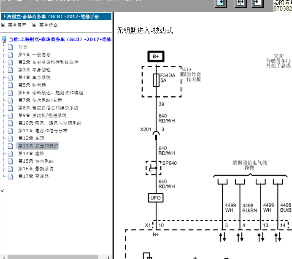Viewport: 292px width, 259px height.
Task: Open 第10章 暖风、通风与空调系统
Action: pos(49,123)
